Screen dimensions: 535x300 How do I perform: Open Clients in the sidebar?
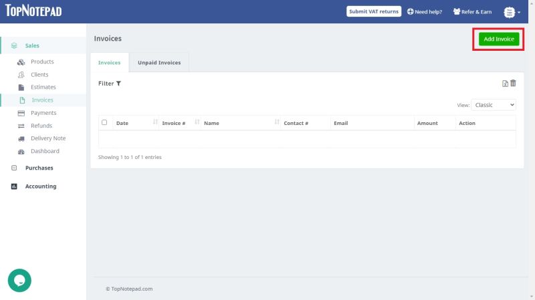point(39,75)
